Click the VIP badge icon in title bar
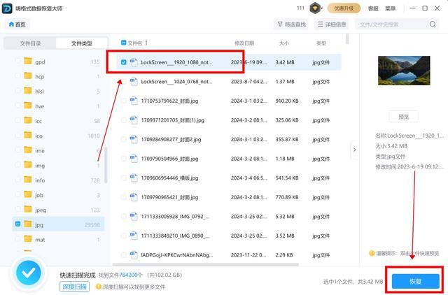The height and width of the screenshot is (295, 448). coord(315,8)
